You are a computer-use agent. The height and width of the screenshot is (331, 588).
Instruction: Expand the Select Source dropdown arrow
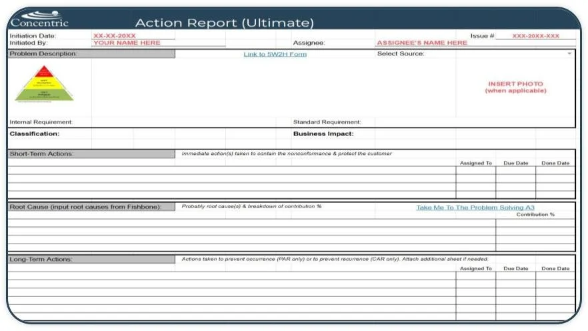569,53
